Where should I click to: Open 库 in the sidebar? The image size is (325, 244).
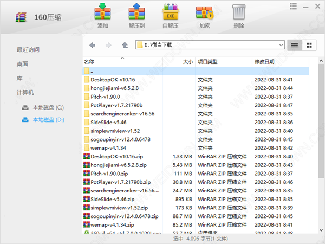19,78
